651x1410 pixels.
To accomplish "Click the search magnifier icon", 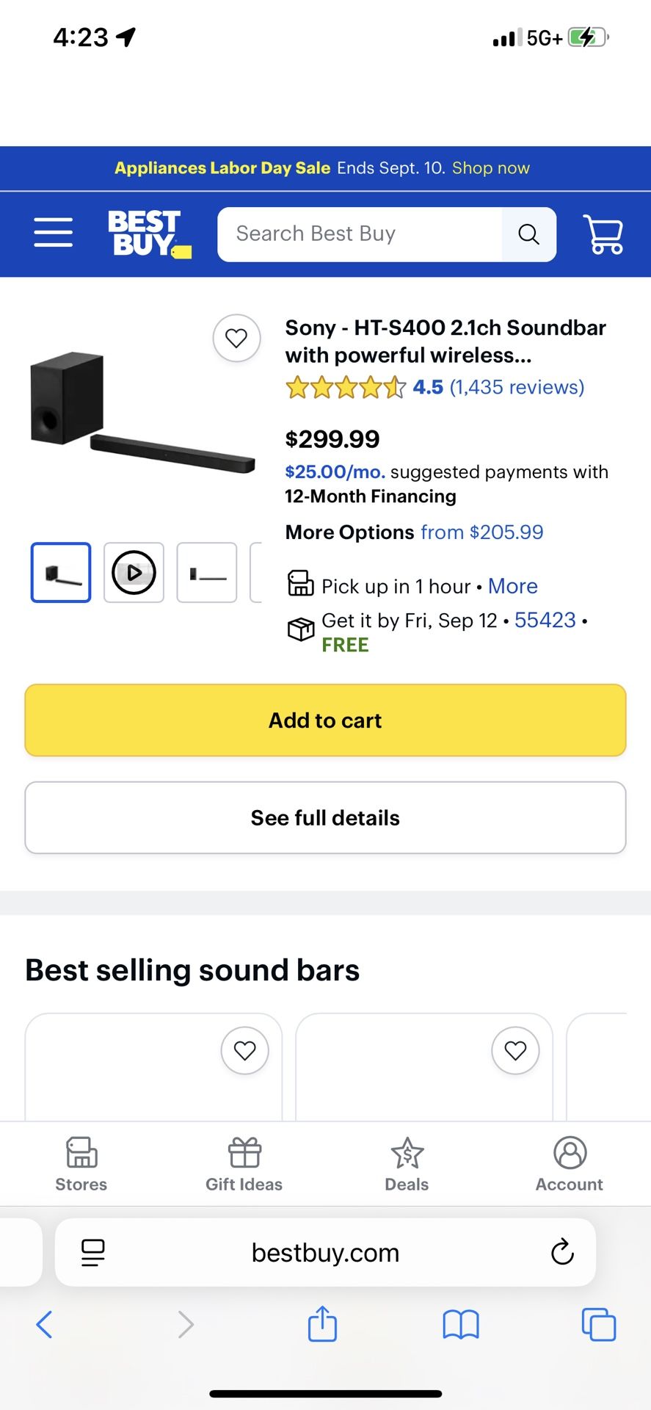I will [528, 234].
